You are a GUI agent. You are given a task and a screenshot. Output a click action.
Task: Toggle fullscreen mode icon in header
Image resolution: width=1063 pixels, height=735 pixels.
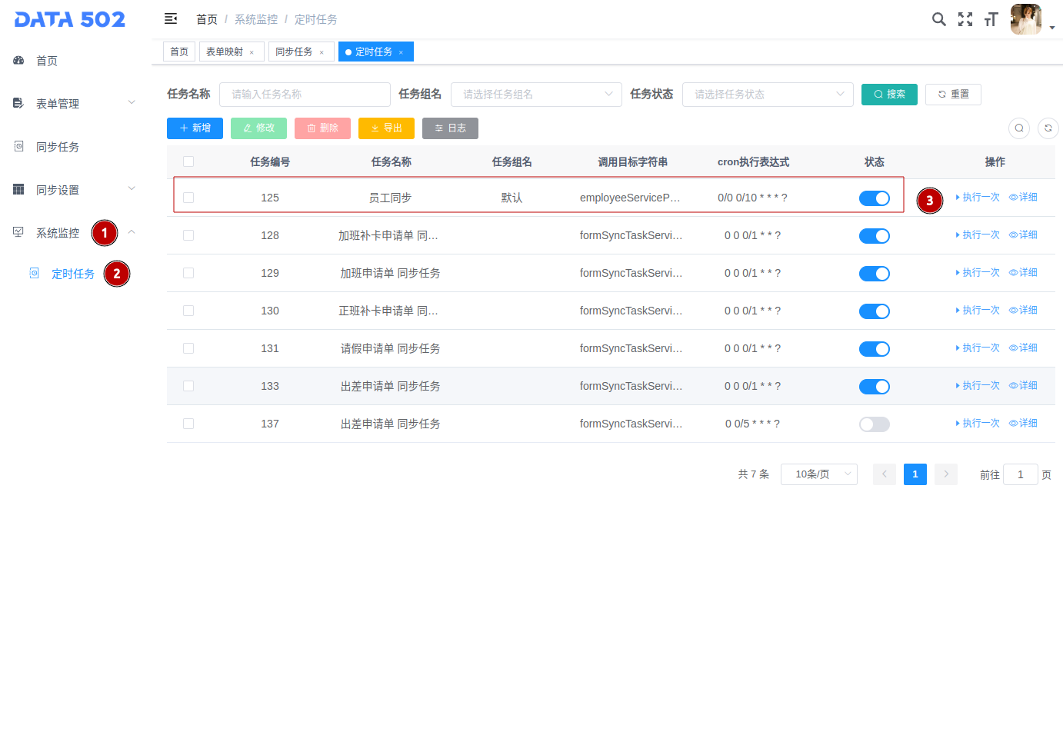[965, 19]
